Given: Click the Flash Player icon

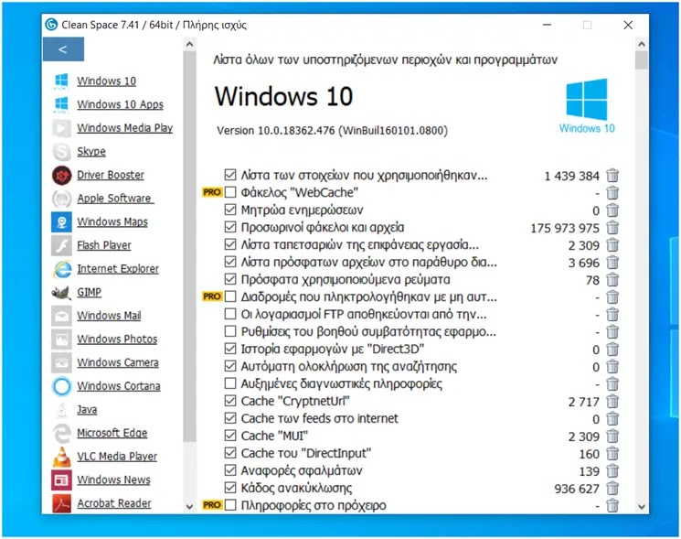Looking at the screenshot, I should pos(61,245).
